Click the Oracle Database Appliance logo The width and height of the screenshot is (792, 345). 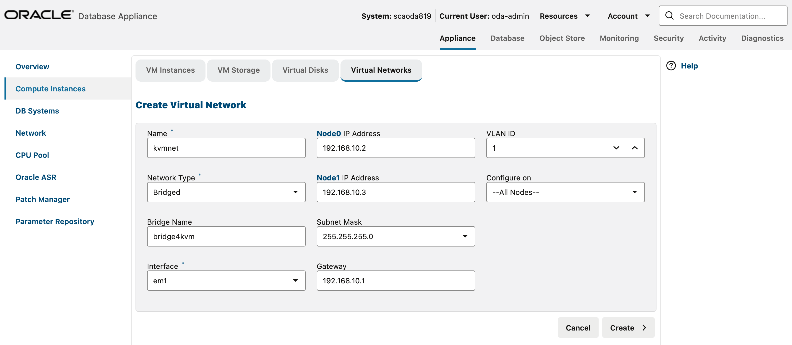click(x=38, y=14)
